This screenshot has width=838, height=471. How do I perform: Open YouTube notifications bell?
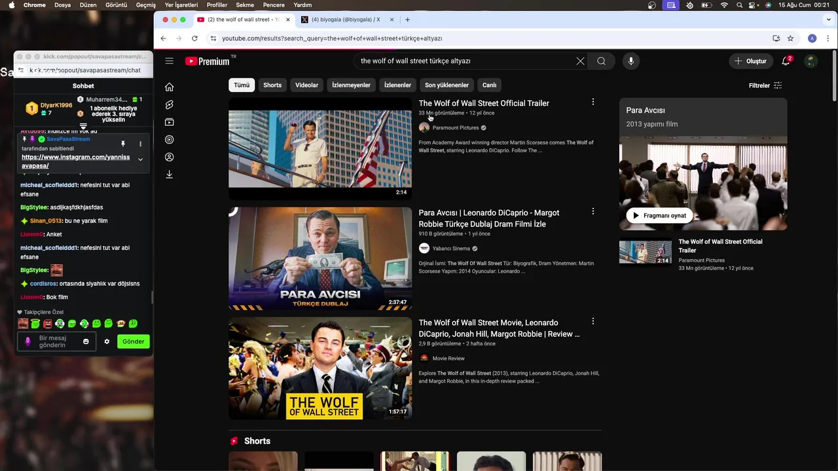pyautogui.click(x=786, y=61)
